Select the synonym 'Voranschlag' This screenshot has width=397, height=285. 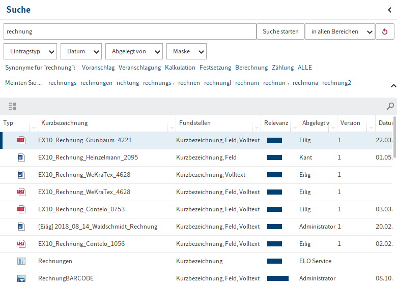coord(98,68)
